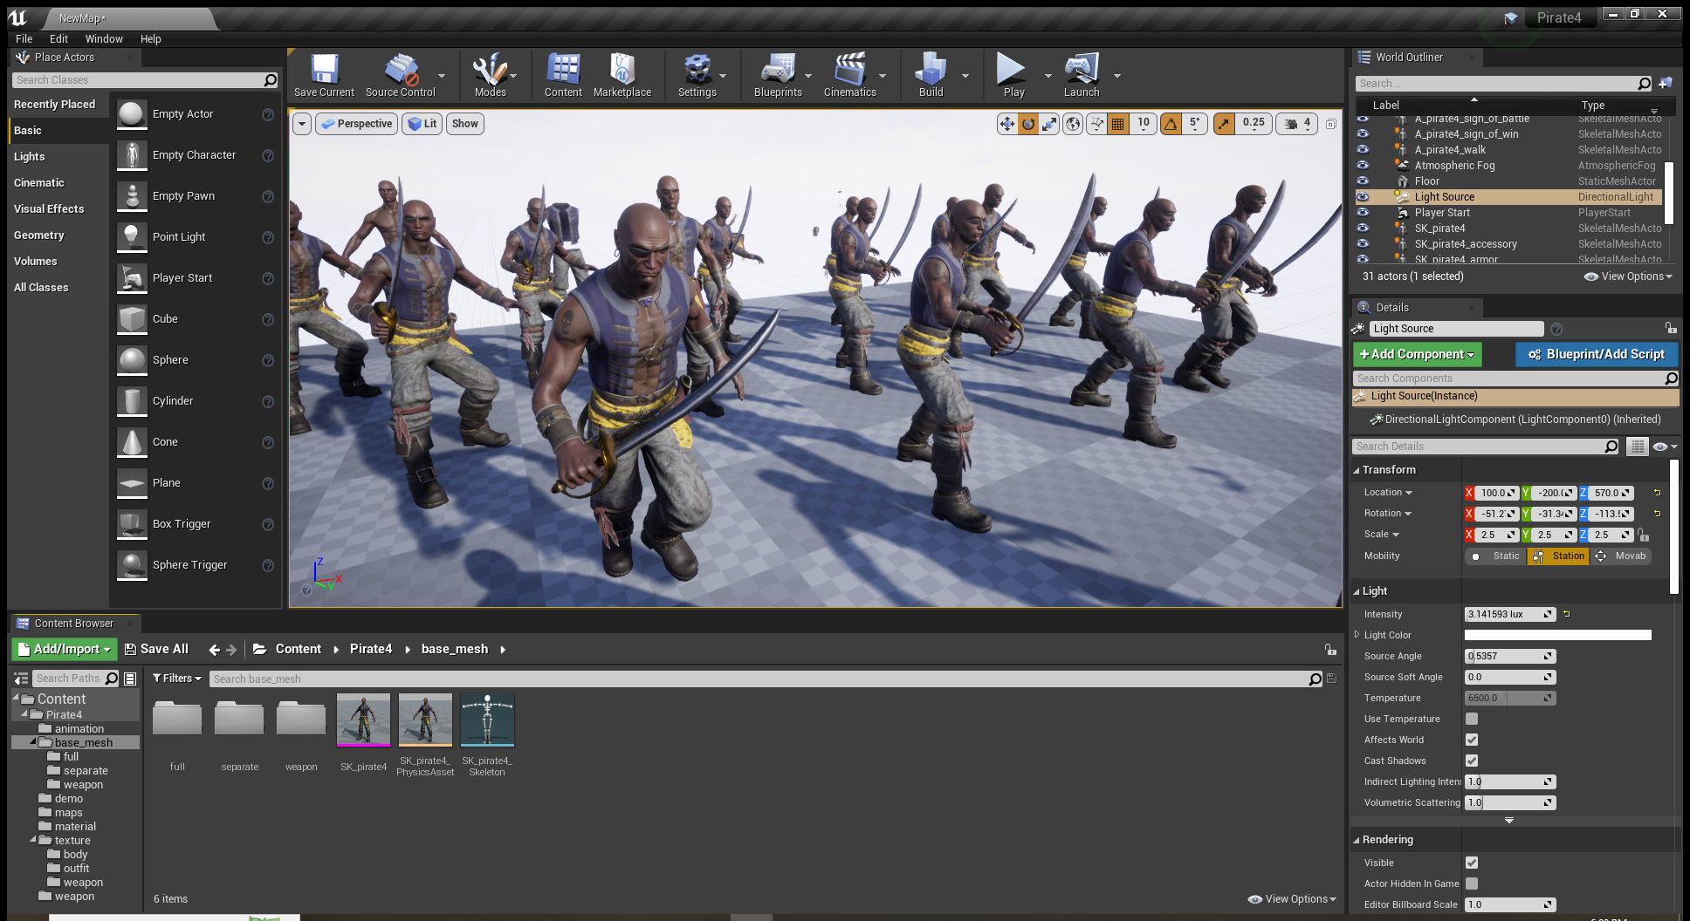The height and width of the screenshot is (921, 1690).
Task: Click the Build toolbar icon
Action: point(931,75)
